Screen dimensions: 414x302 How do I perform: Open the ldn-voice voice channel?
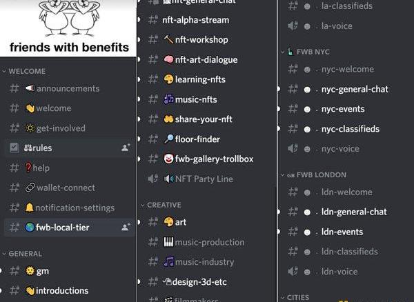click(x=340, y=272)
